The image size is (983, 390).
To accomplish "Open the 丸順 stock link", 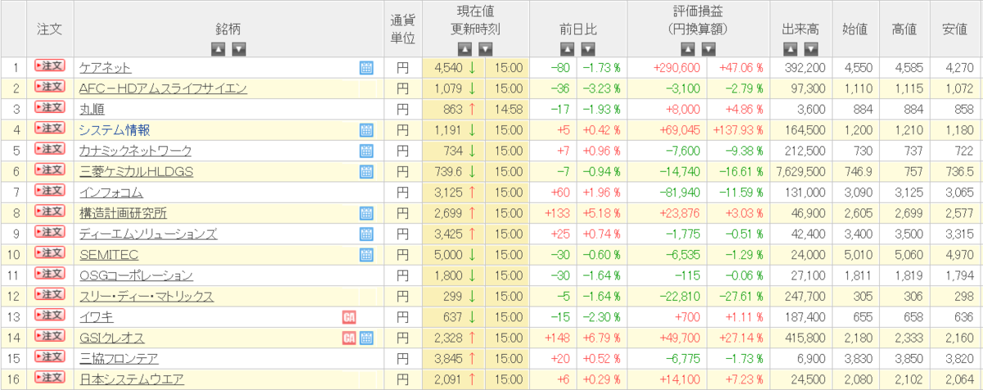I will click(x=92, y=109).
